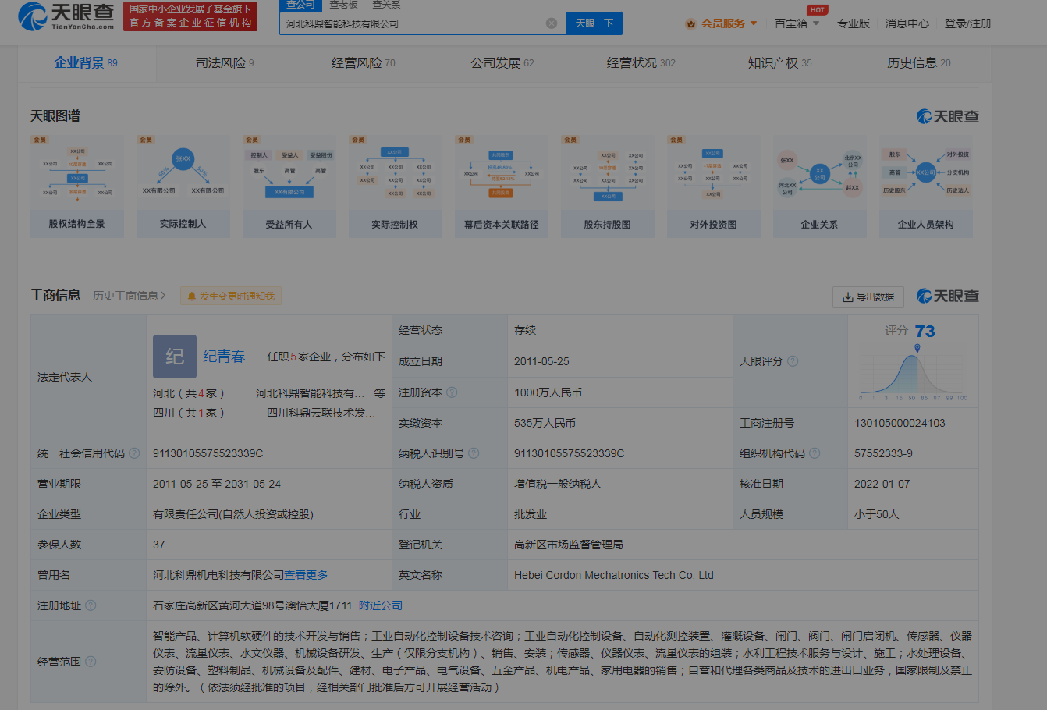Open the 对外投资图 chart thumbnail
1047x710 pixels.
(x=713, y=186)
